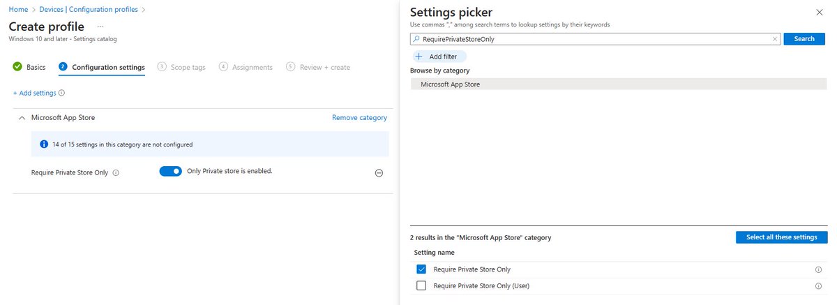Screen dimensions: 837x305
Task: Show info for Require Private Store Only result
Action: click(x=818, y=269)
